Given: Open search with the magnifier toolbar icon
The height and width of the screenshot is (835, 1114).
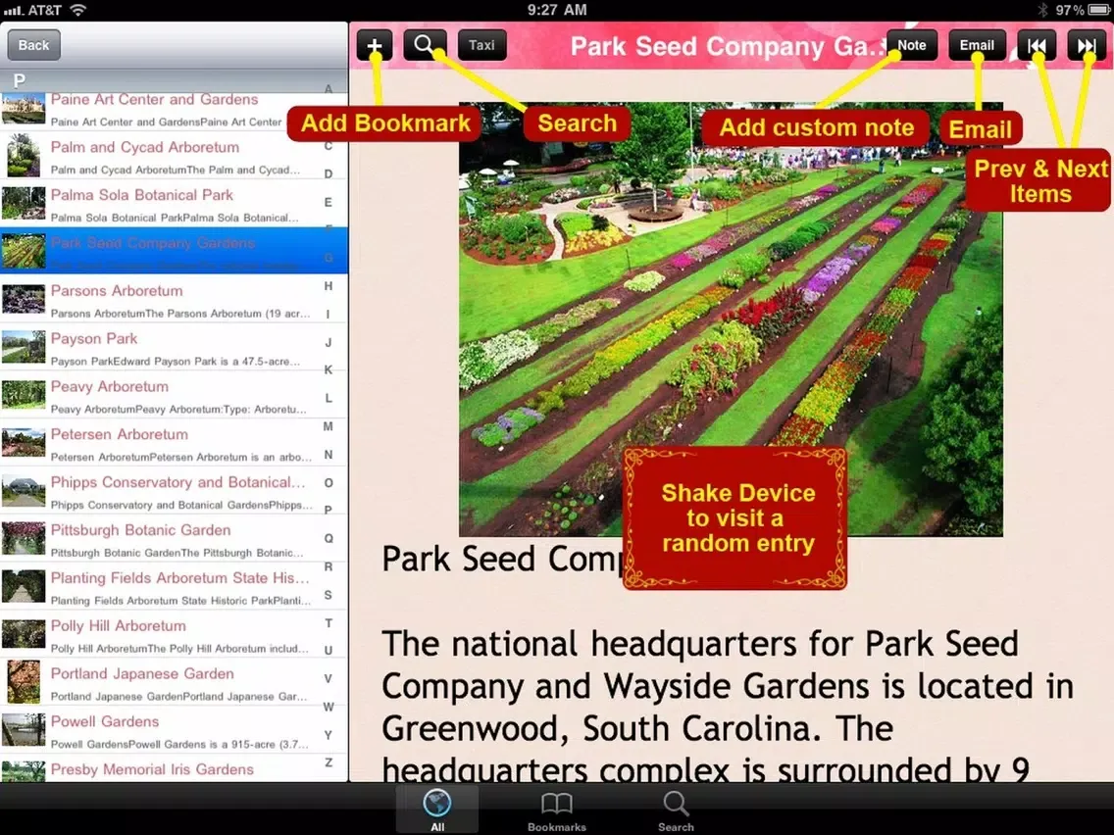Looking at the screenshot, I should coord(425,45).
